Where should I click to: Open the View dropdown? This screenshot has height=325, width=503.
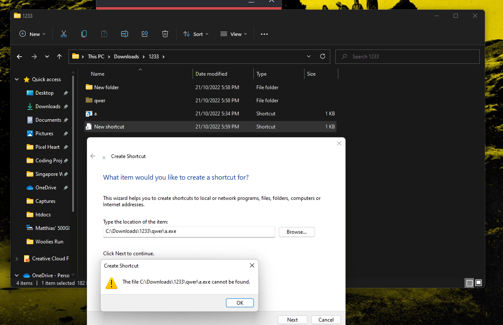click(x=234, y=34)
